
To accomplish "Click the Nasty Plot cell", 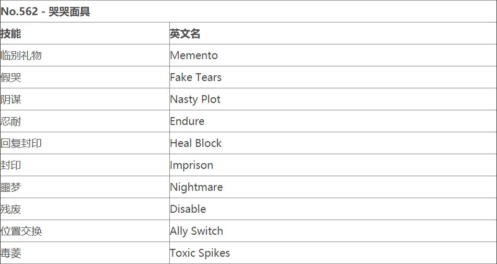I will click(x=195, y=99).
